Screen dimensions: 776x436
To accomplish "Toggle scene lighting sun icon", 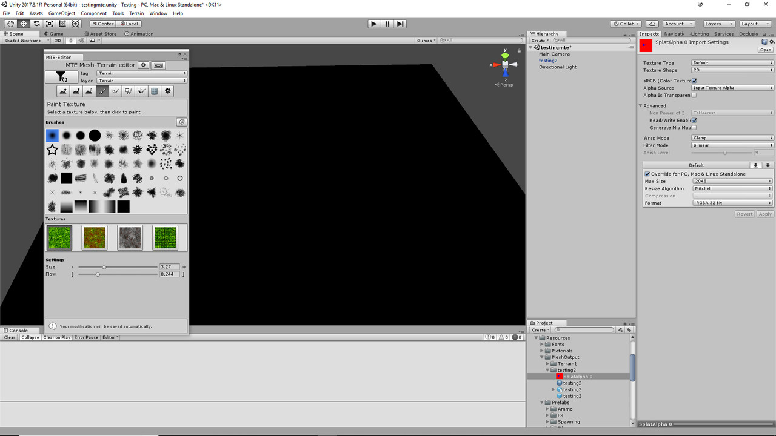I will tap(71, 41).
